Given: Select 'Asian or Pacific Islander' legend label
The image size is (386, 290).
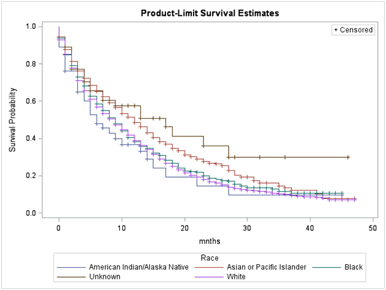Looking at the screenshot, I should pos(266,267).
